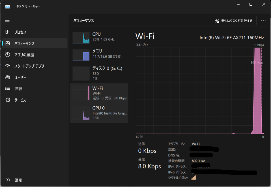
Task: Click the スタートアップ アプリ gauge icon
Action: click(7, 66)
